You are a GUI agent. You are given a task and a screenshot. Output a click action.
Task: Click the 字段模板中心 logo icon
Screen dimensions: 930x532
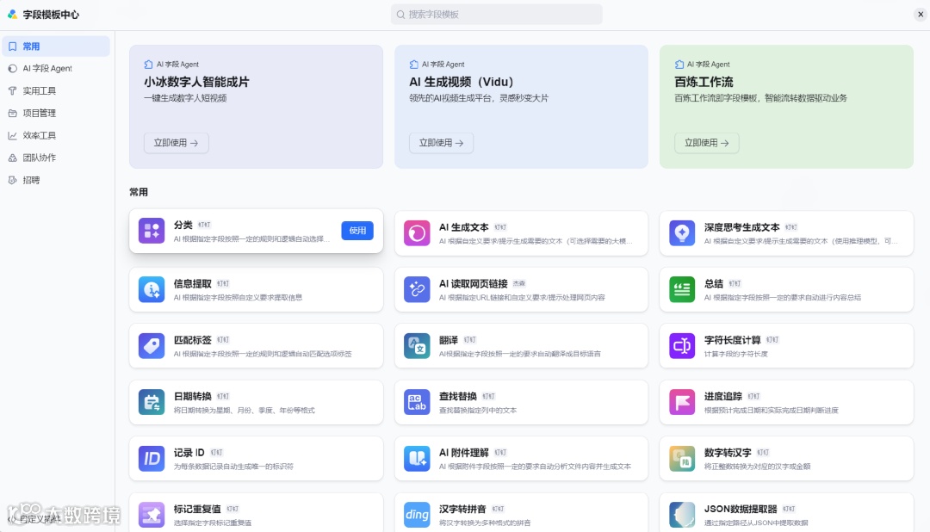click(12, 15)
